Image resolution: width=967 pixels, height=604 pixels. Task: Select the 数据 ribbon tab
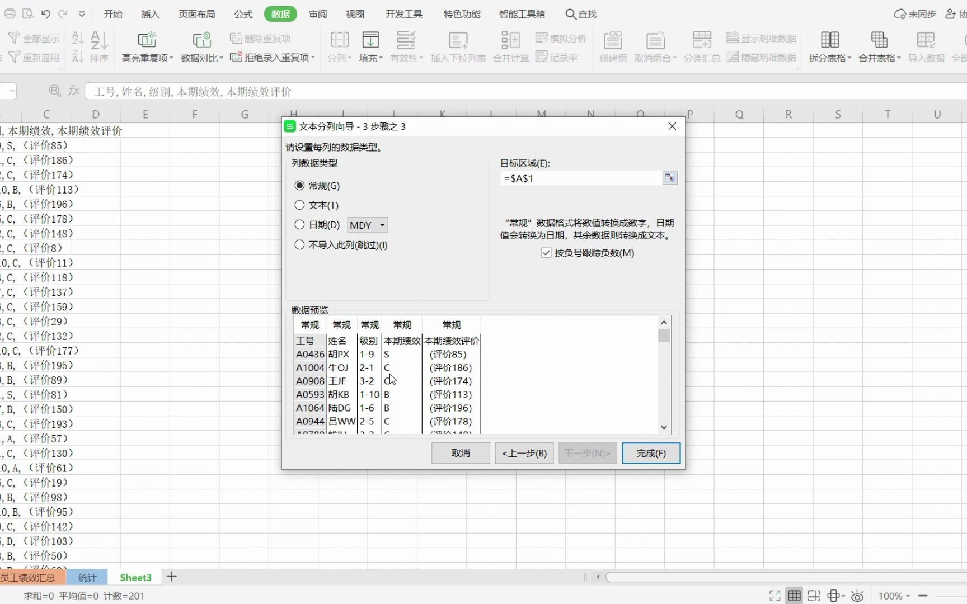pos(280,14)
